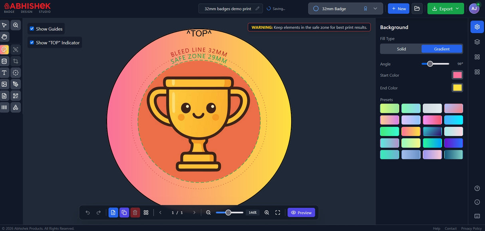Open the Privacy Policy link
The width and height of the screenshot is (485, 231).
471,228
